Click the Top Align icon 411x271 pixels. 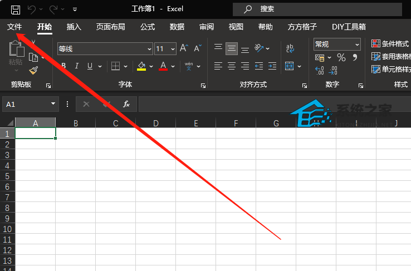[218, 47]
